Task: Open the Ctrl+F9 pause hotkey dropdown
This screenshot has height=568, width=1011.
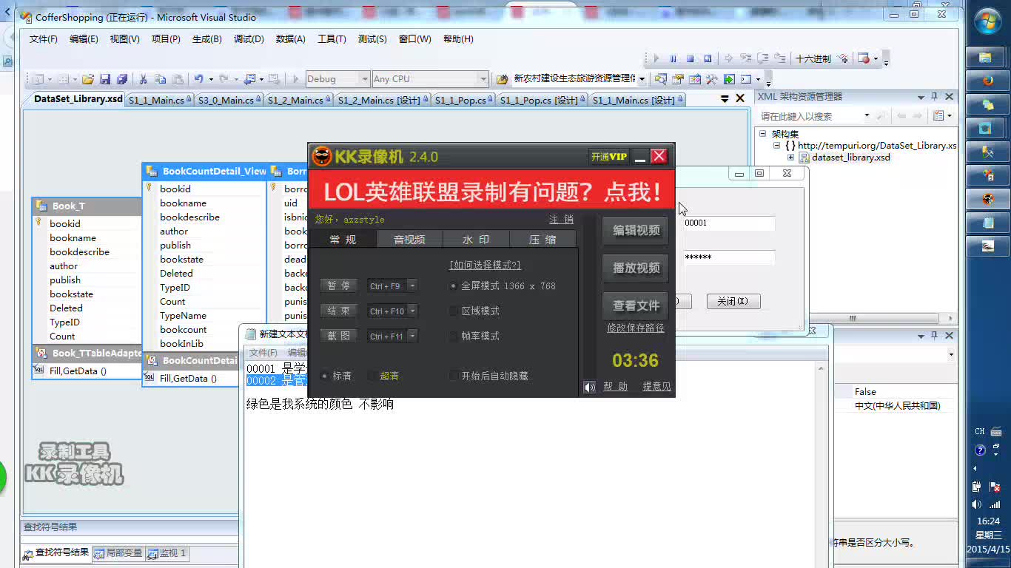Action: [413, 285]
